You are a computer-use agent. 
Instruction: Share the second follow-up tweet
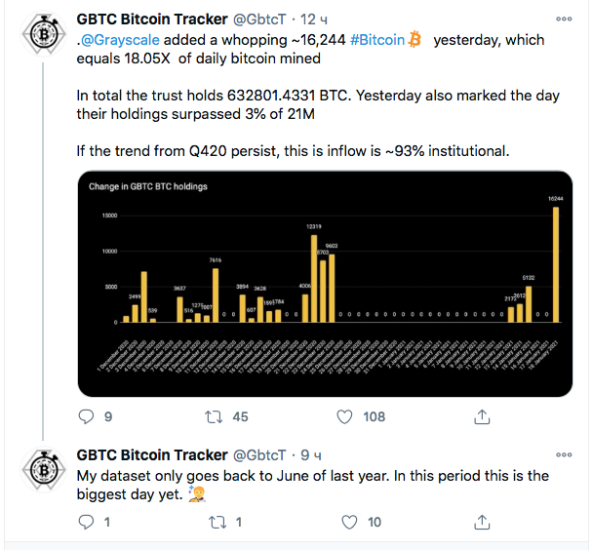click(x=481, y=523)
